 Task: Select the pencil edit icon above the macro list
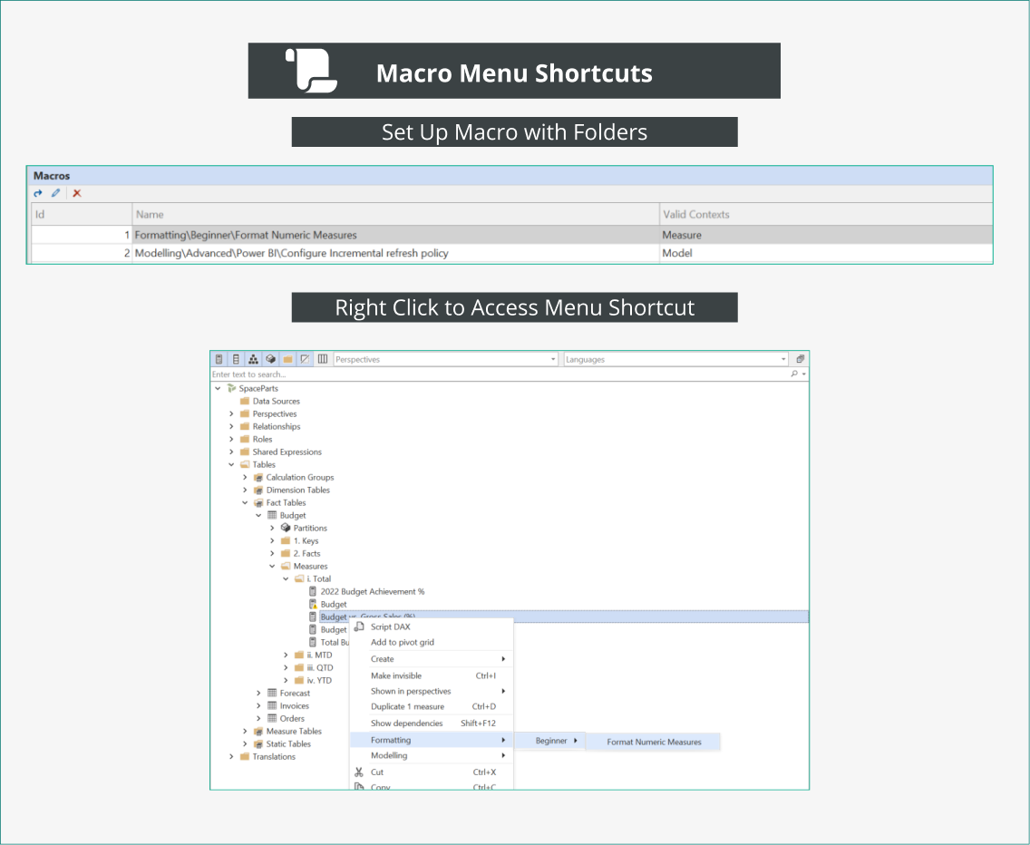[x=54, y=193]
